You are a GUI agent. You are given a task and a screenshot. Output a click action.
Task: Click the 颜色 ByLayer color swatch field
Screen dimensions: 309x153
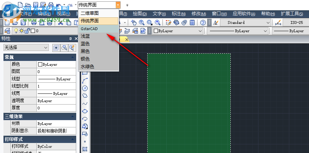tap(56, 64)
